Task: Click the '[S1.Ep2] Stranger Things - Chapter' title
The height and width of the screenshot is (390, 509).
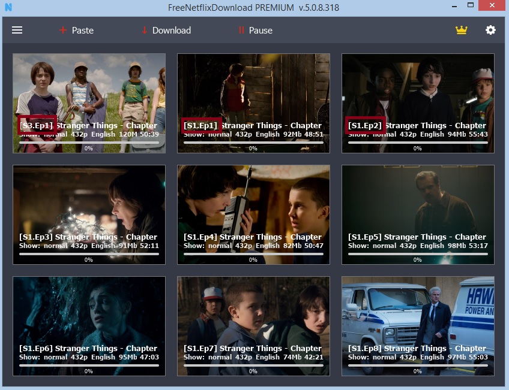Action: [417, 126]
